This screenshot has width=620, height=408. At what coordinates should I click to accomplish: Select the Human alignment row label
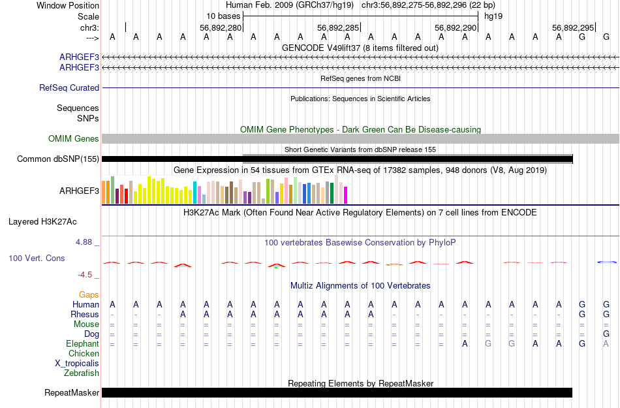85,304
